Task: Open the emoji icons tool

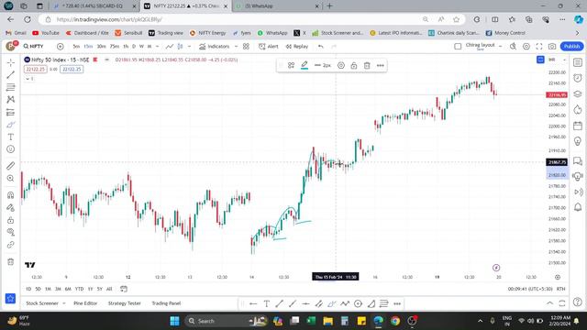Action: click(x=10, y=149)
